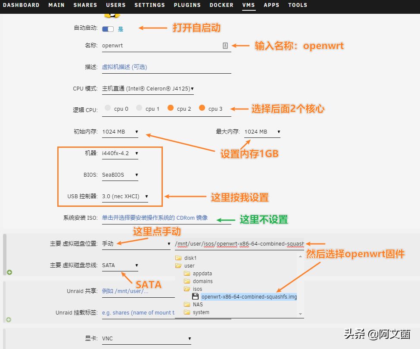Open the USB controller dropdown
The image size is (420, 349).
(x=125, y=196)
